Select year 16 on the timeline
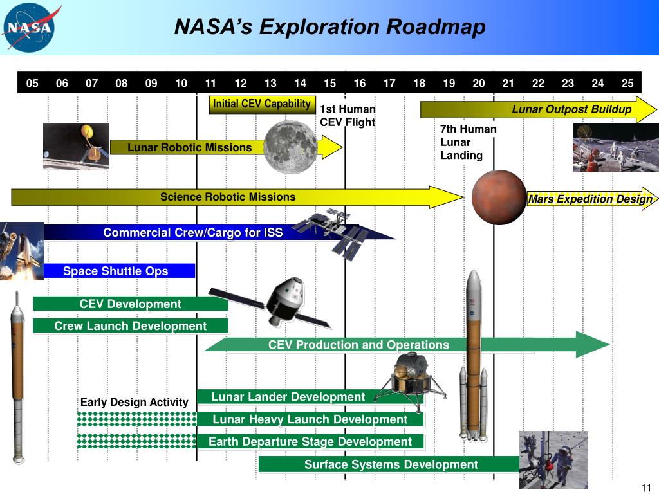Image resolution: width=659 pixels, height=494 pixels. point(360,83)
